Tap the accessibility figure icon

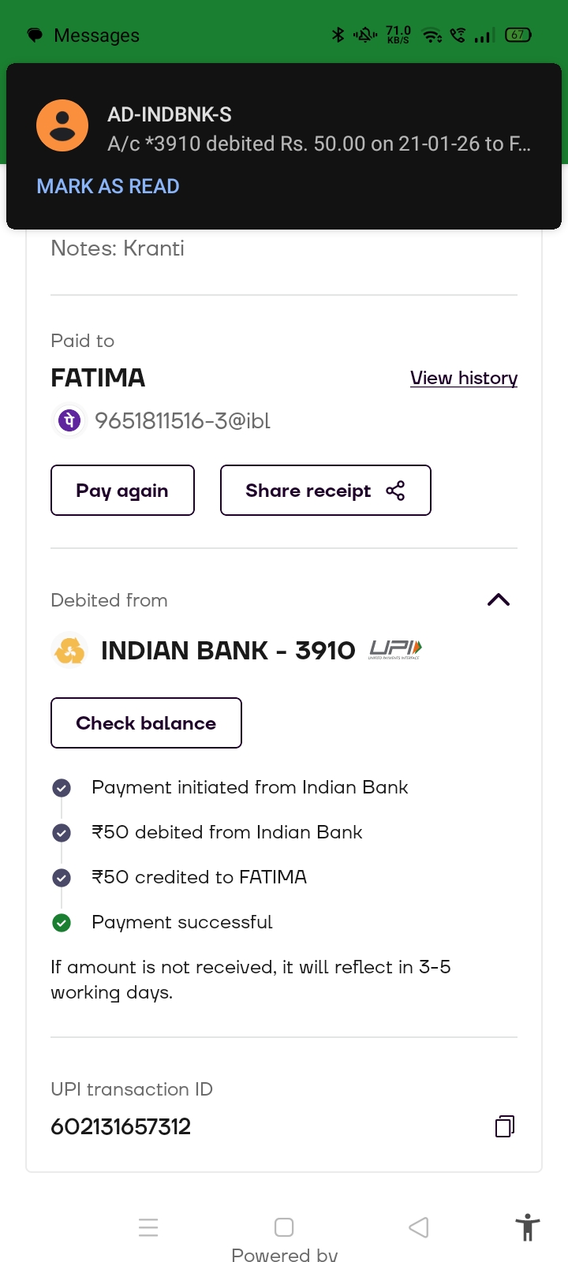click(527, 1227)
